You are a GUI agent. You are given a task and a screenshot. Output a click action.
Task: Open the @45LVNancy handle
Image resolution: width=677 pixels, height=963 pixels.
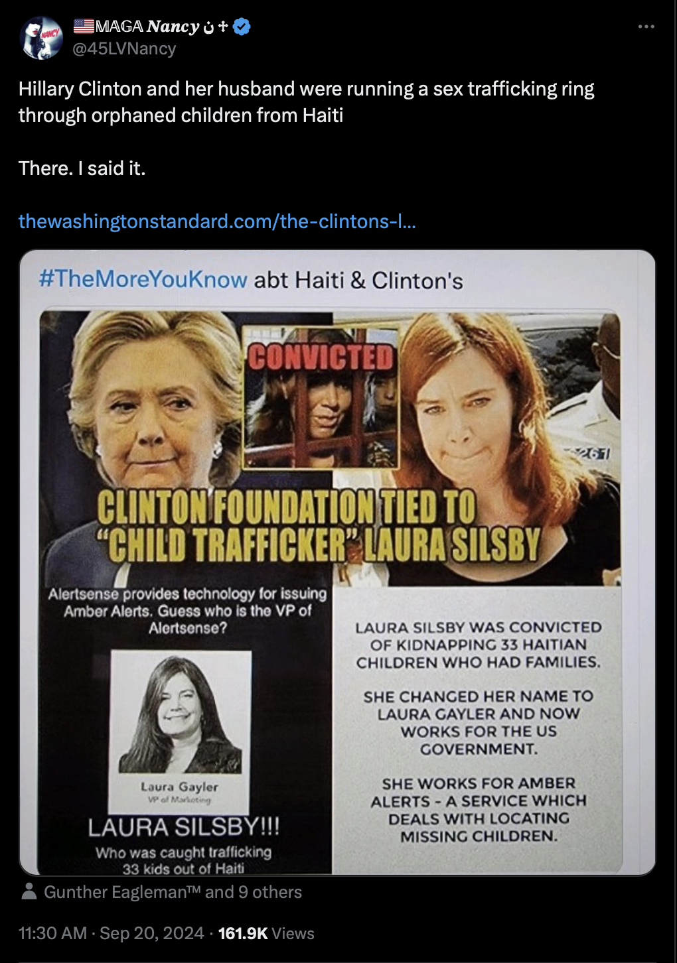coord(124,48)
